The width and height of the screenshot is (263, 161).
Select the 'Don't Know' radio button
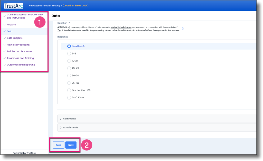click(x=69, y=97)
